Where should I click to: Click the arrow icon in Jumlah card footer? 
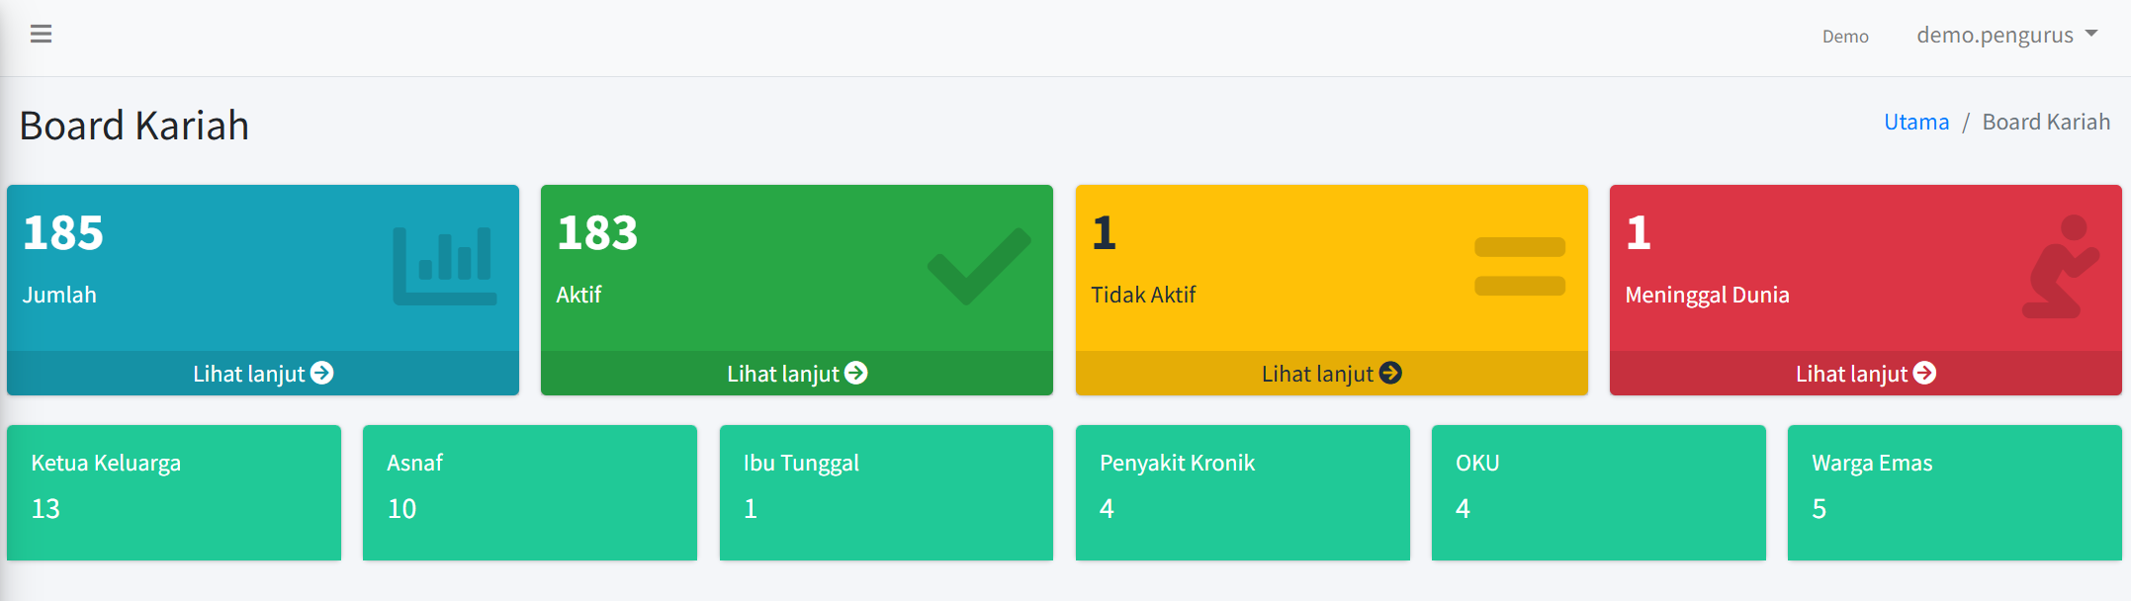coord(322,373)
